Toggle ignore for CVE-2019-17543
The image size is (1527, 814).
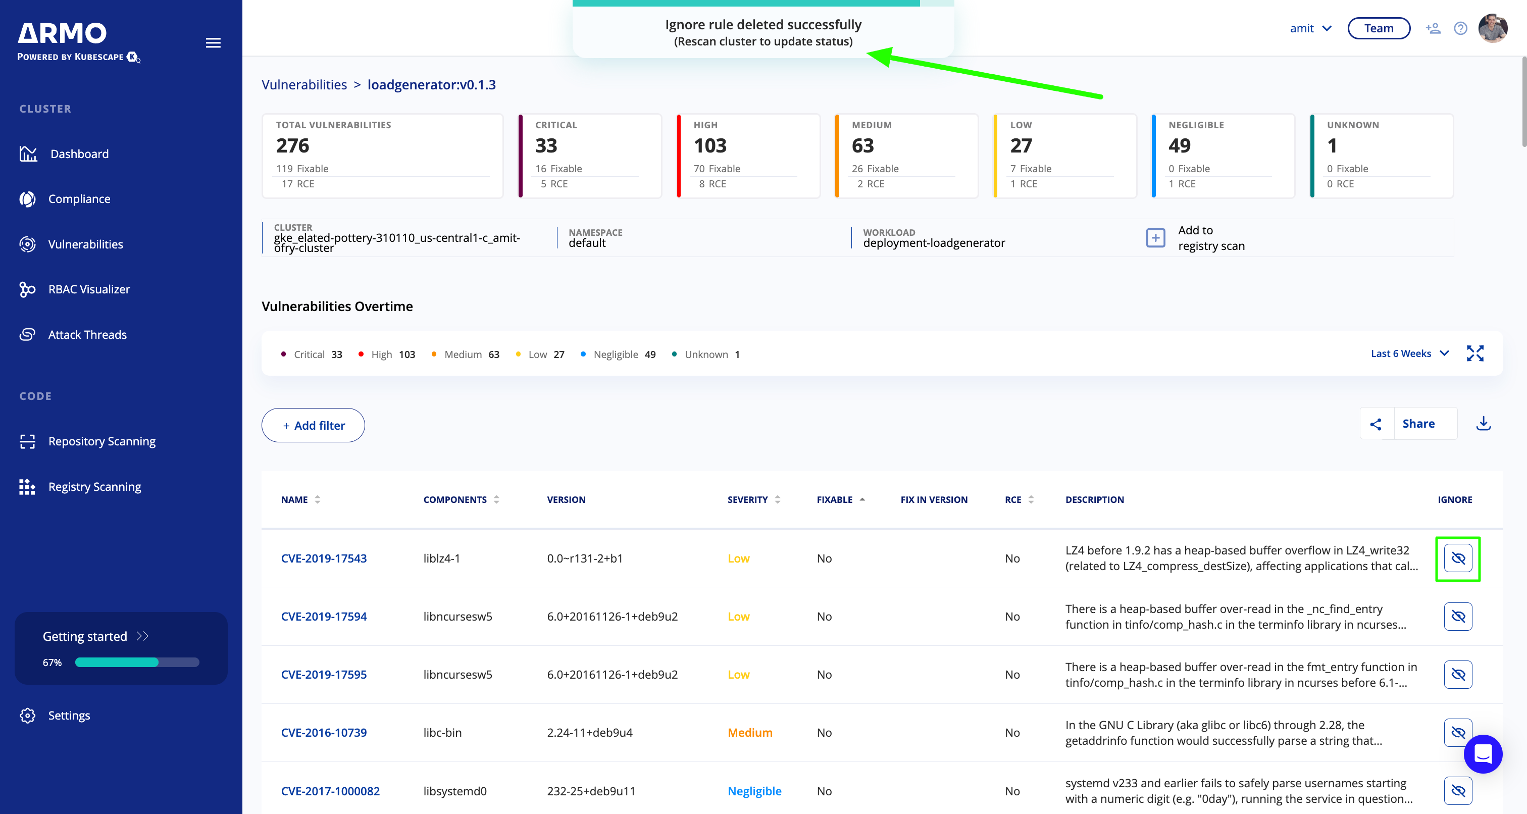pyautogui.click(x=1458, y=558)
